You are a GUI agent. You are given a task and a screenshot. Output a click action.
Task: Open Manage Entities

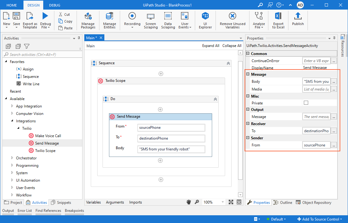(109, 21)
